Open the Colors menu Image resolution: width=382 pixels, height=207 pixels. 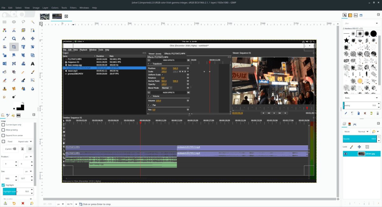[x=55, y=8]
